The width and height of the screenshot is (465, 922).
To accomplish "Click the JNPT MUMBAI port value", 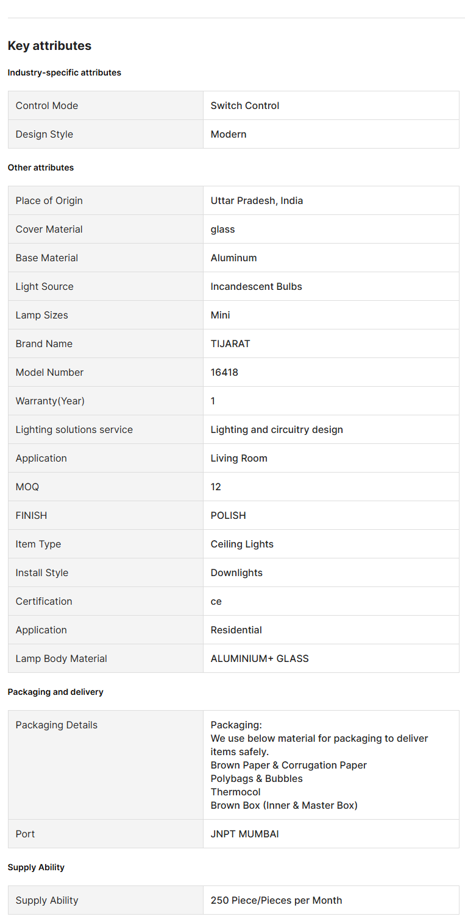I will click(244, 834).
